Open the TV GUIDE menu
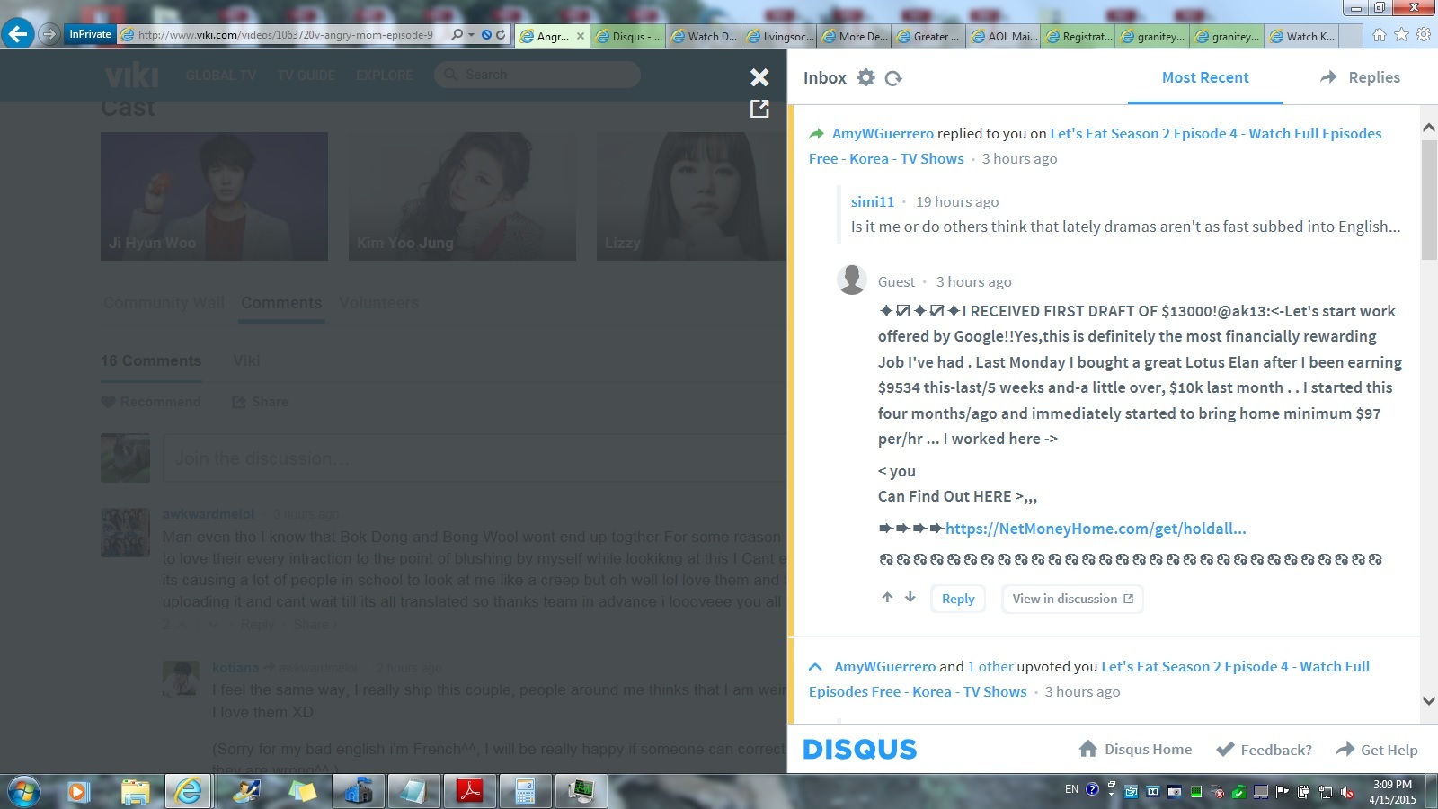This screenshot has height=809, width=1438. coord(306,76)
